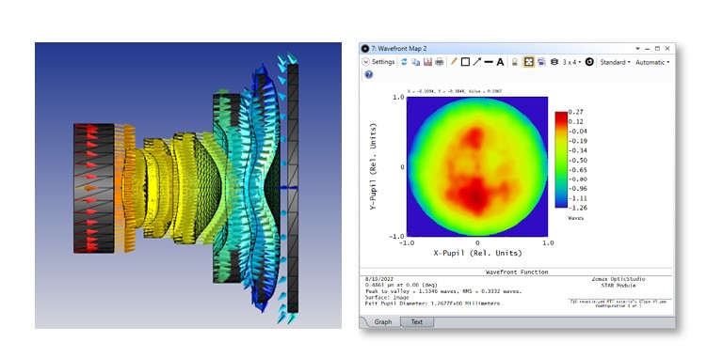Click the 'Wavefront Function' heading text
The height and width of the screenshot is (358, 723).
[x=517, y=272]
